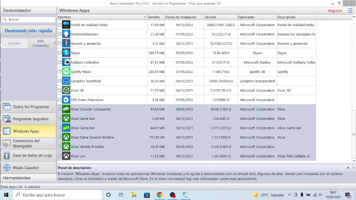Sort the list by Nombre column
This screenshot has width=356, height=200.
(x=102, y=17)
